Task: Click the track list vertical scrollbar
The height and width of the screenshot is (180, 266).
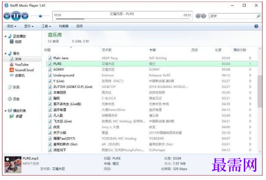Action: (x=260, y=91)
